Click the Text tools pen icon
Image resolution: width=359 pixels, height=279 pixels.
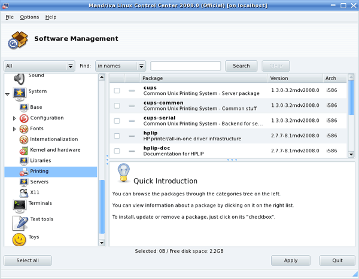[x=20, y=222]
